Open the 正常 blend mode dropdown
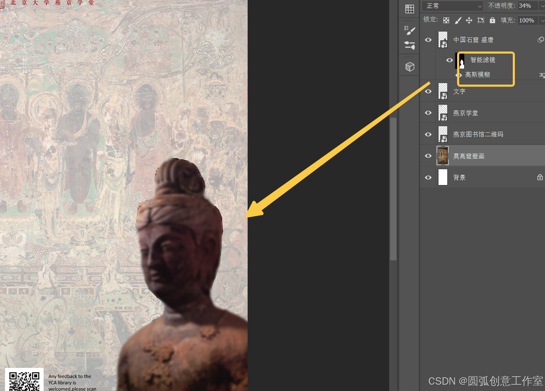The image size is (545, 391). (453, 6)
